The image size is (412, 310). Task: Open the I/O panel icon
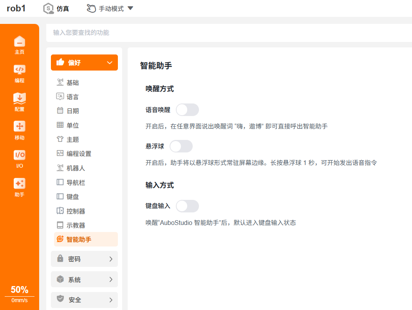coord(20,155)
